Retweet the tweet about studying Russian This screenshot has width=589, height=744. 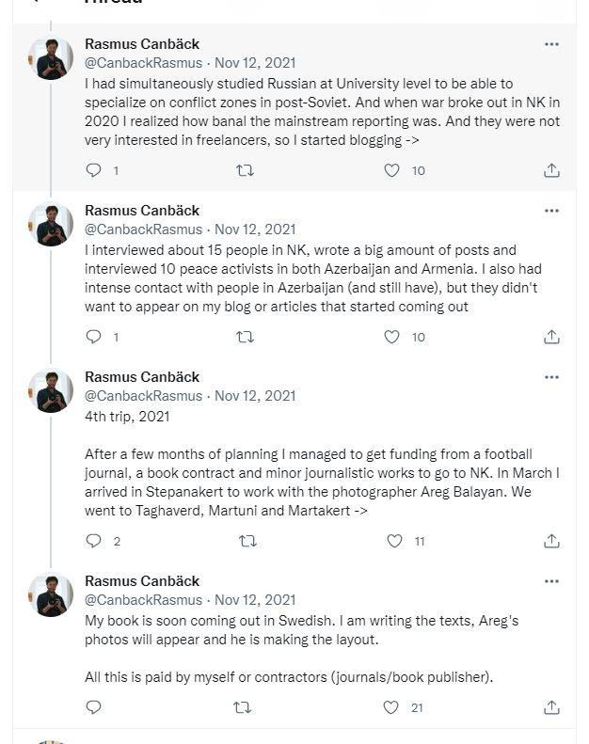click(245, 170)
